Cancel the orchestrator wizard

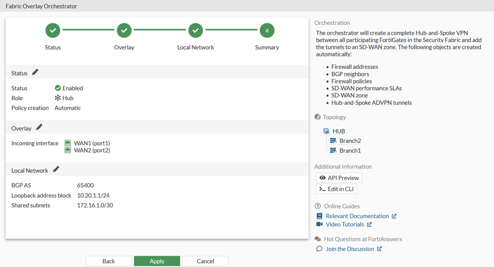click(x=205, y=261)
